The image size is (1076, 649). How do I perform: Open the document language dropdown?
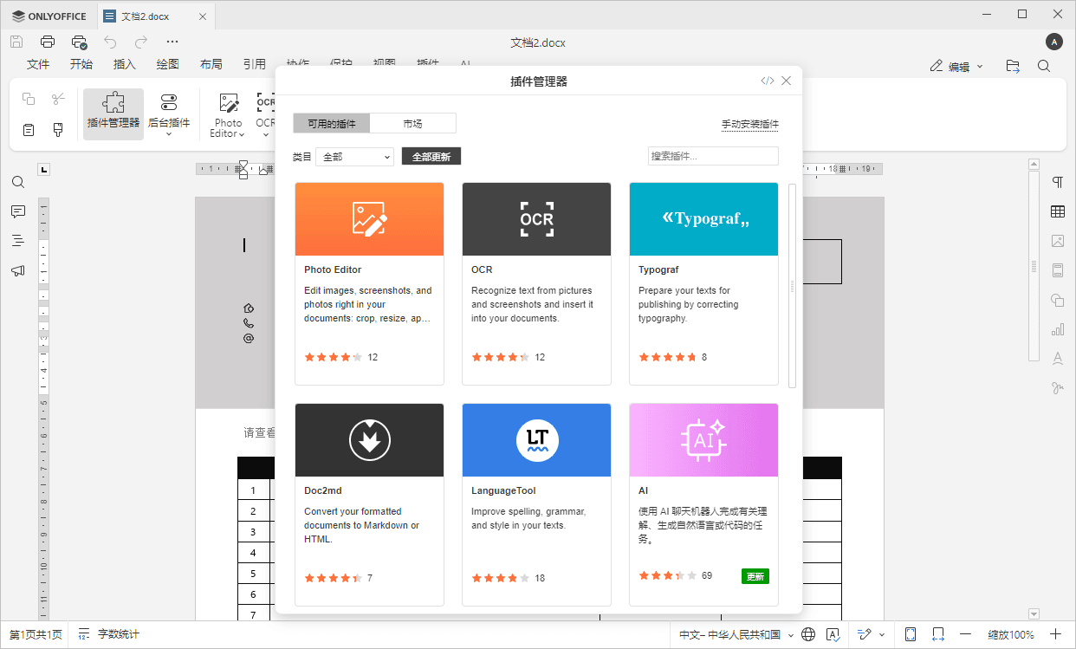click(x=736, y=634)
